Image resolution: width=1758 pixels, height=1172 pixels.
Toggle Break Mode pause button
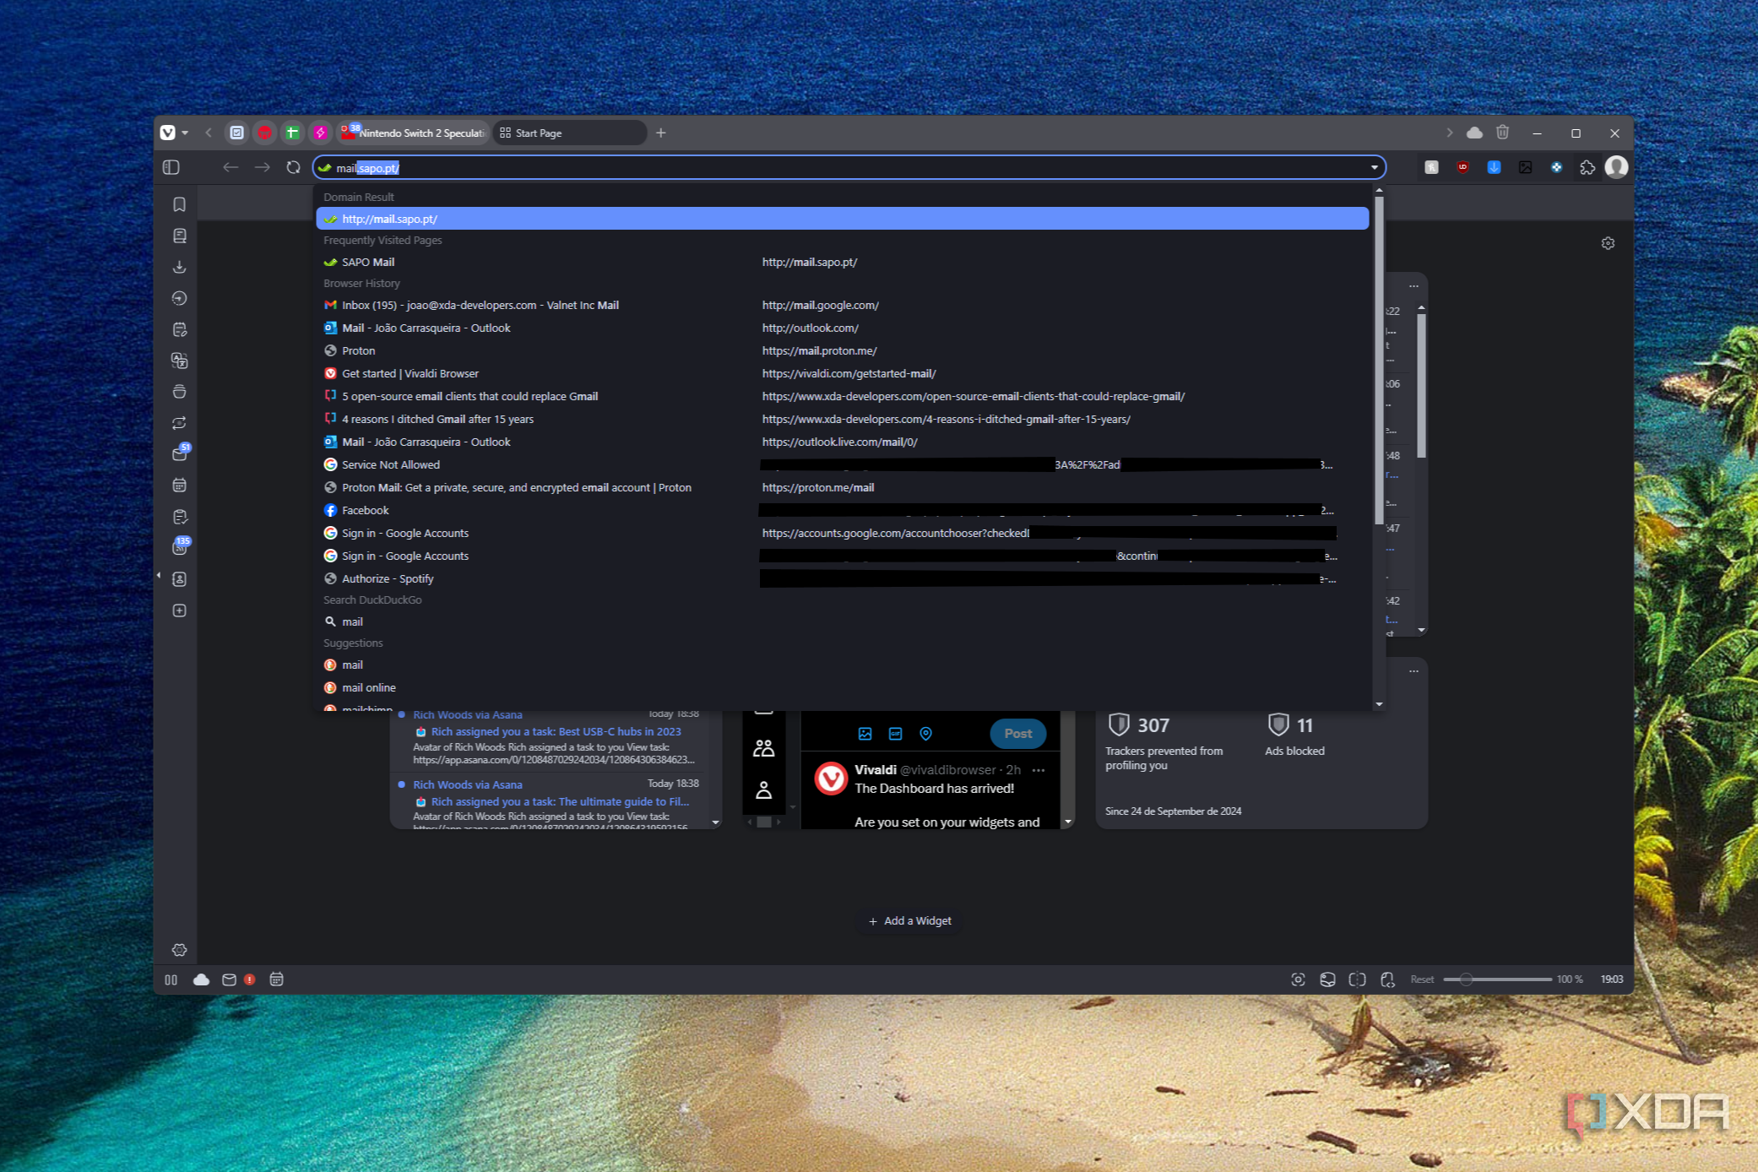[171, 979]
